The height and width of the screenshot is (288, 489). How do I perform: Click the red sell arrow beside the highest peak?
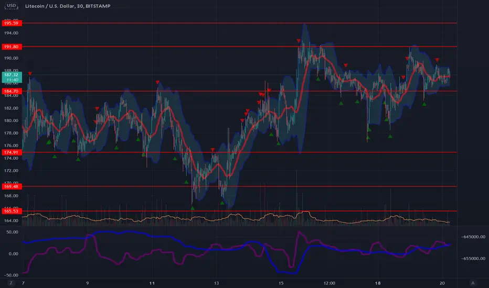[x=299, y=41]
